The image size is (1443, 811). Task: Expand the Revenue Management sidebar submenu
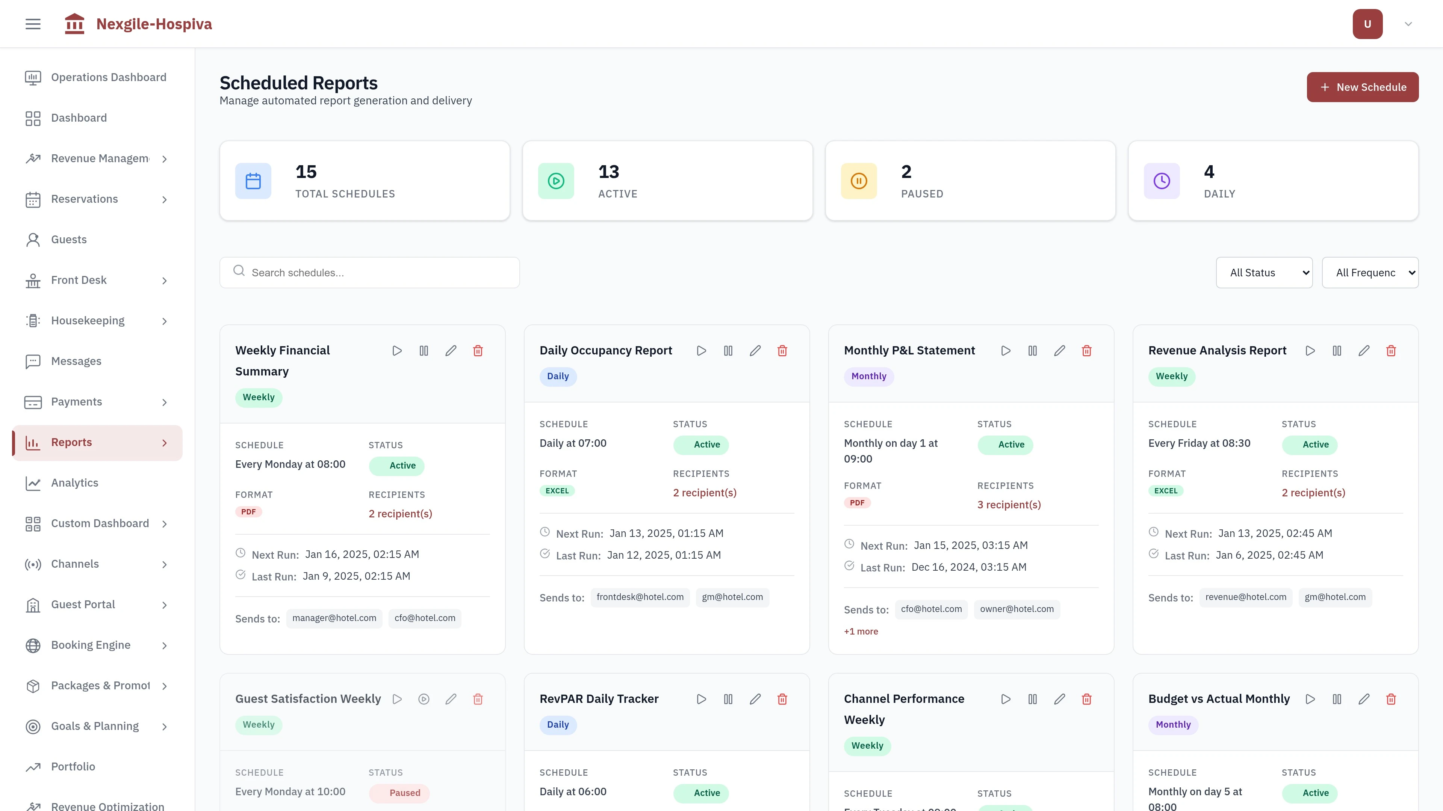[x=164, y=159]
